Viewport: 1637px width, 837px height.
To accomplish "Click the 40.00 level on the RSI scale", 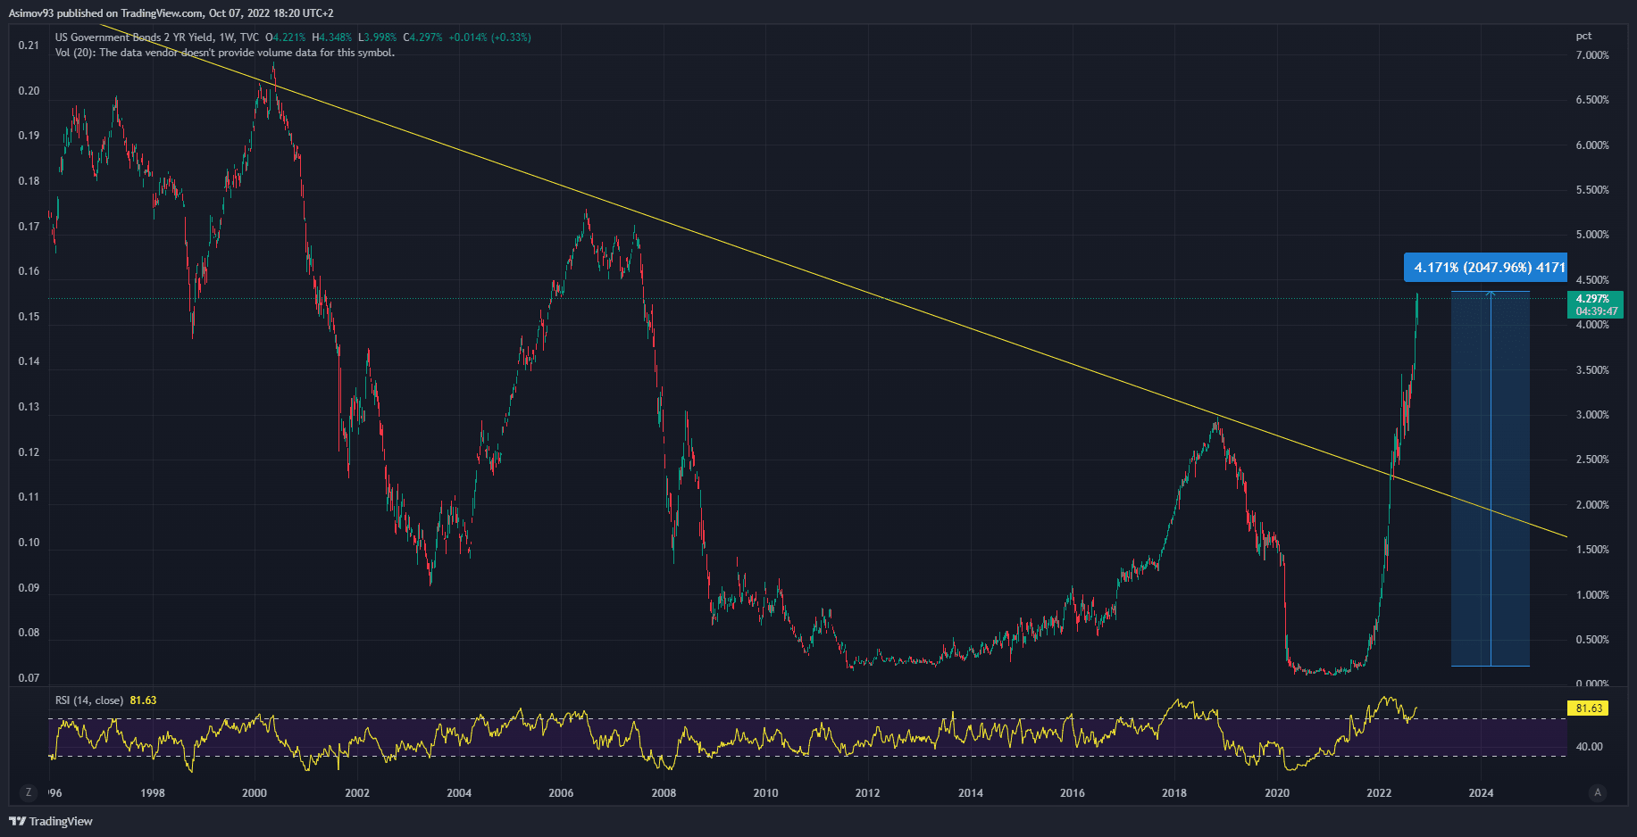I will (x=1589, y=747).
